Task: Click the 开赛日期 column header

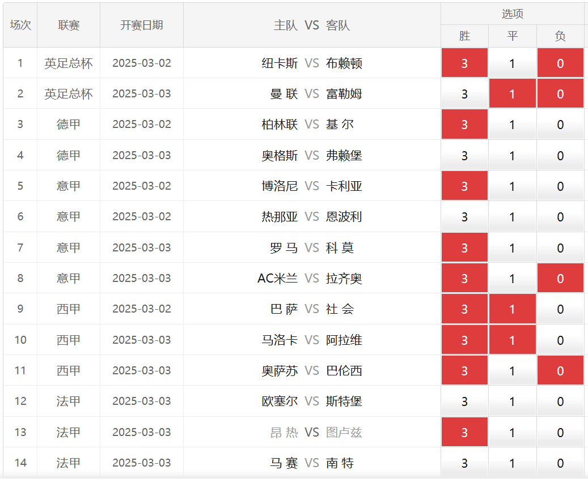Action: (142, 25)
